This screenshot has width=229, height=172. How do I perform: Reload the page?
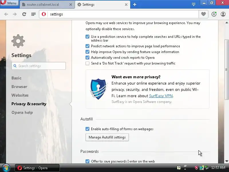click(24, 14)
